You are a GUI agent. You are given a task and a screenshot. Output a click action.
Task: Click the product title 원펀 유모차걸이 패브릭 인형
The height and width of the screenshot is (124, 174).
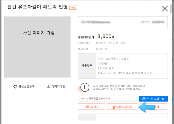point(37,7)
